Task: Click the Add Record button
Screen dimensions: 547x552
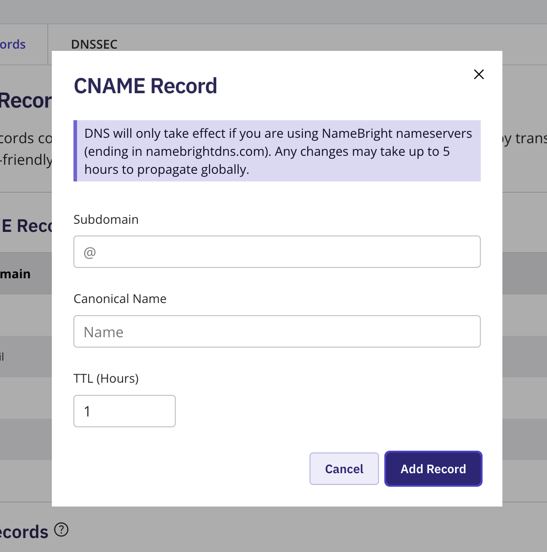Action: click(x=433, y=469)
